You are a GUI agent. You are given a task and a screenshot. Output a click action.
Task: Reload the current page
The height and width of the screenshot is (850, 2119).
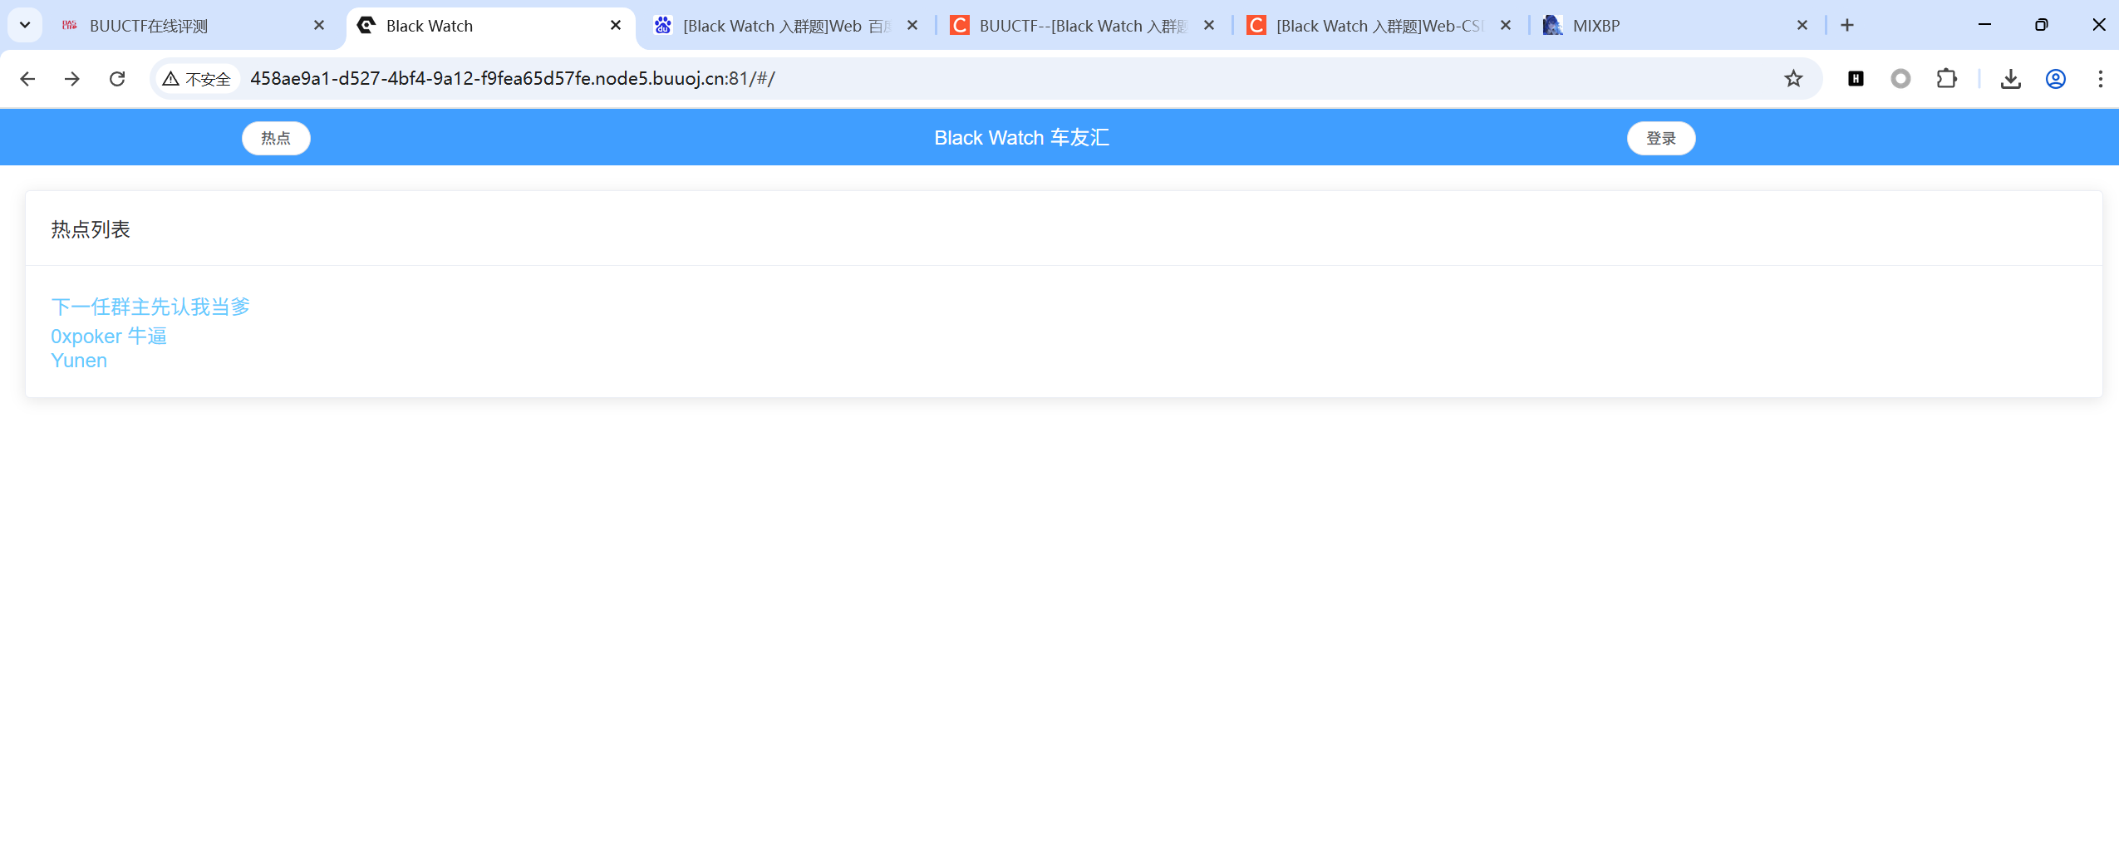(117, 79)
